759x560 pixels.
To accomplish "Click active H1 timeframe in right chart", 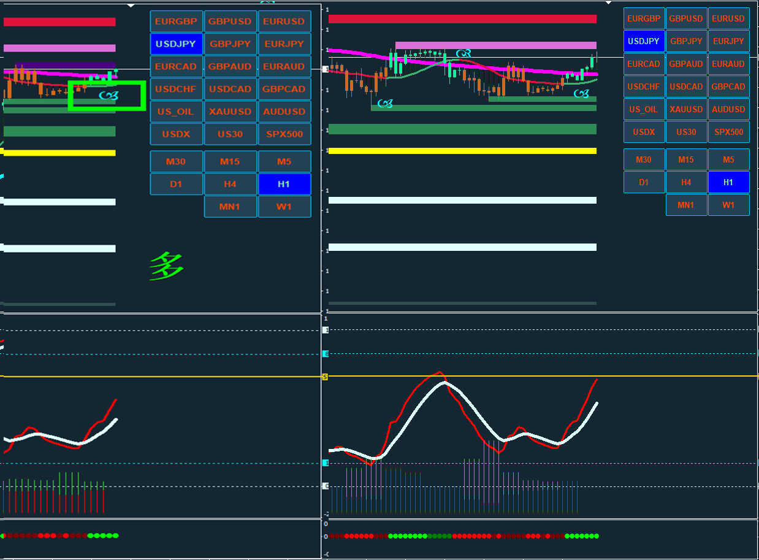I will 728,182.
